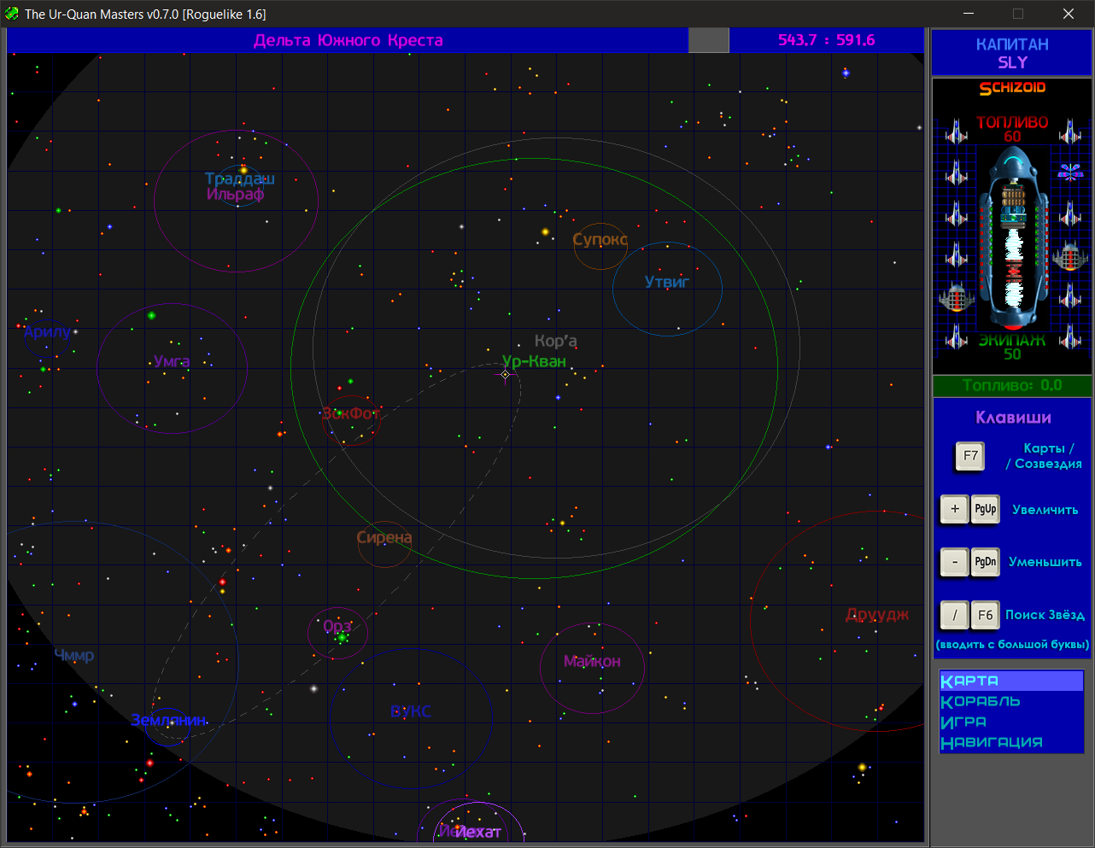Viewport: 1095px width, 848px height.
Task: Choose the НАВИГАЦИЯ menu item
Action: point(992,742)
